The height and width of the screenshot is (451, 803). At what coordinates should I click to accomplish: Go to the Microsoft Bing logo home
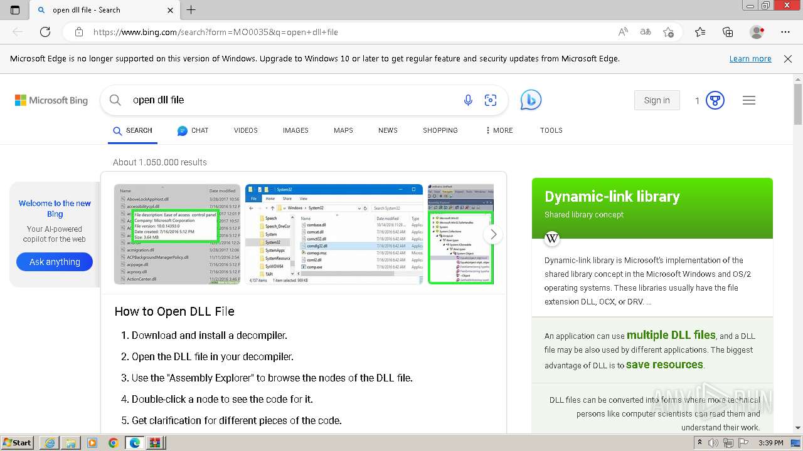click(51, 100)
